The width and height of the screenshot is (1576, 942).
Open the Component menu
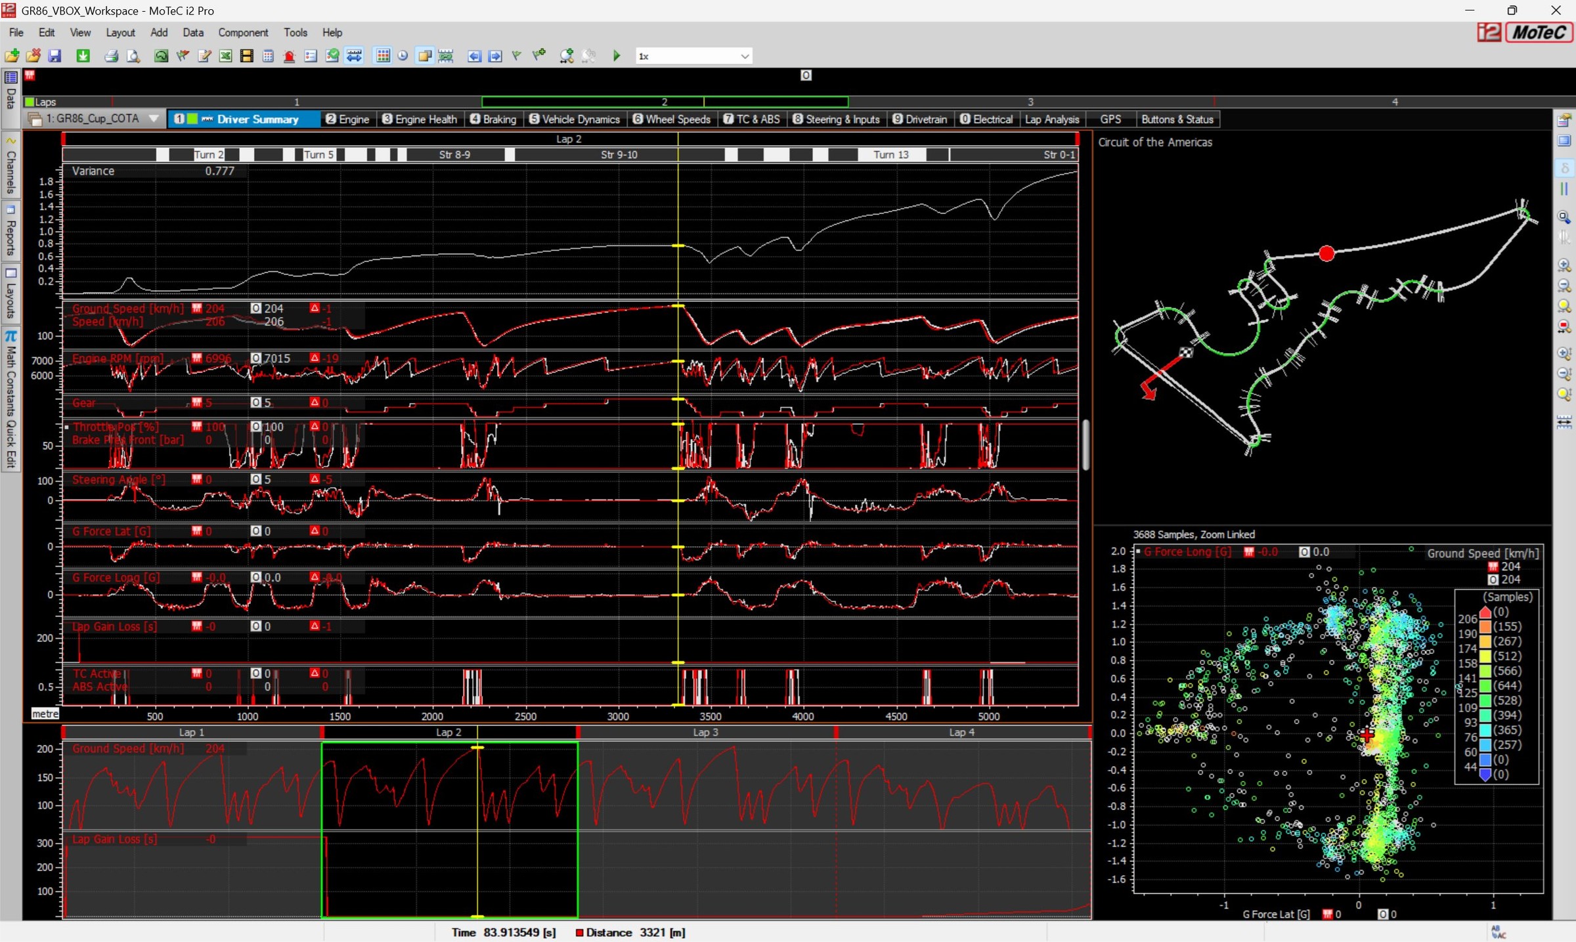tap(243, 32)
